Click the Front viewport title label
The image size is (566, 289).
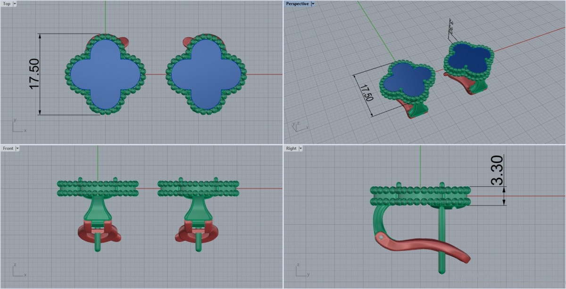8,149
